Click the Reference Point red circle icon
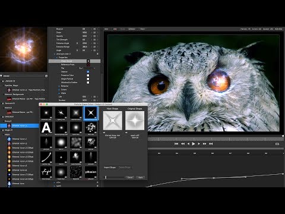The height and width of the screenshot is (214, 285). point(88,65)
